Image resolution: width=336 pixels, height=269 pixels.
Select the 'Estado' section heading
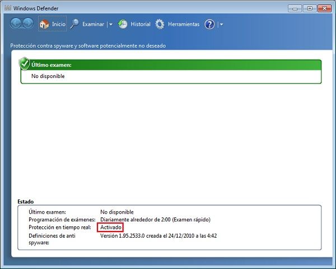coord(26,201)
